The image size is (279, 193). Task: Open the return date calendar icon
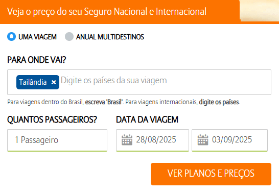pyautogui.click(x=203, y=140)
